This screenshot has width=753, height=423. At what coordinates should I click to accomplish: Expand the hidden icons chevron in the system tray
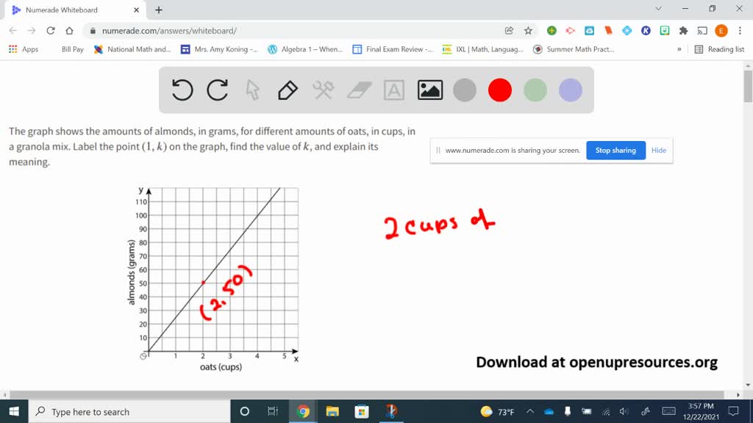[x=529, y=411]
